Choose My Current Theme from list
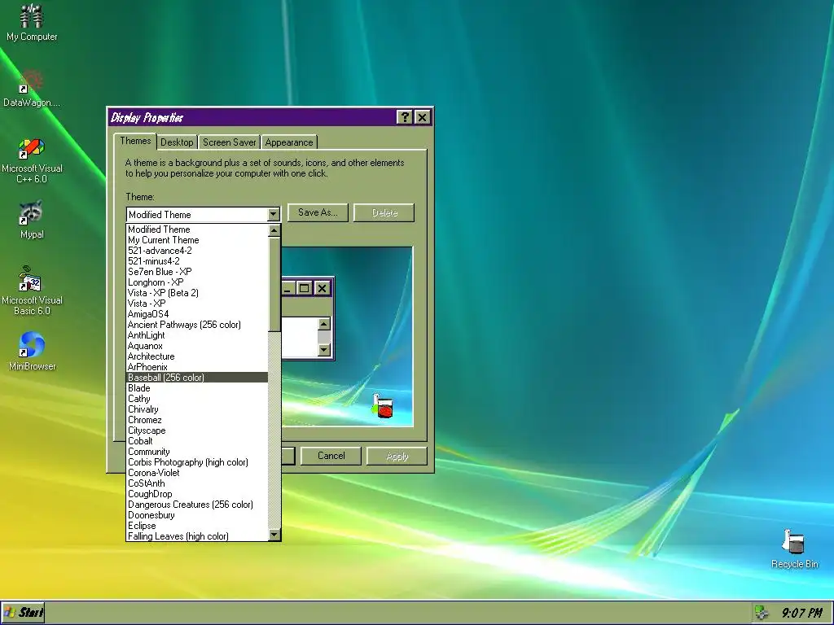This screenshot has width=834, height=625. click(x=197, y=240)
